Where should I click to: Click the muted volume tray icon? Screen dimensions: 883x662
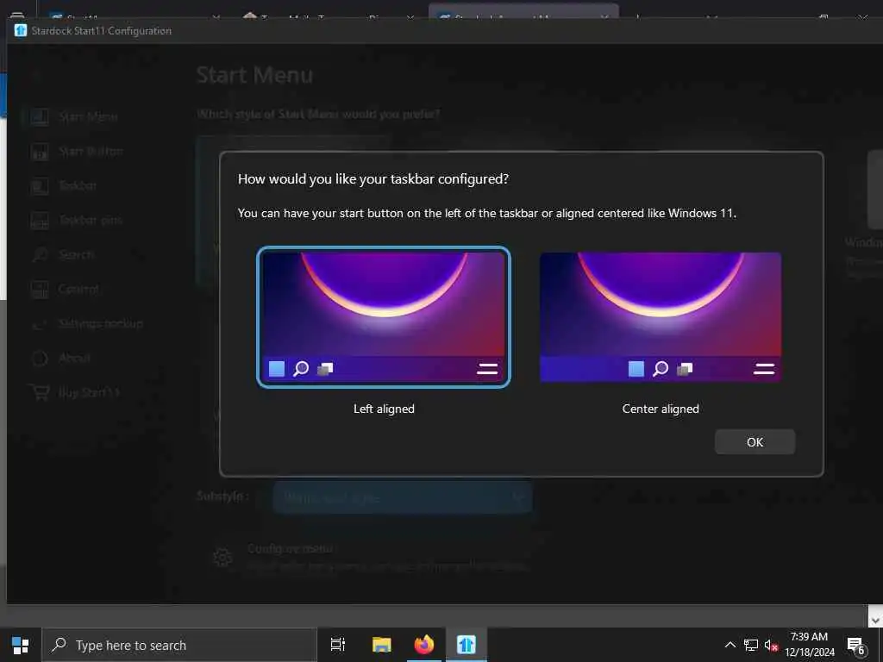pos(771,645)
